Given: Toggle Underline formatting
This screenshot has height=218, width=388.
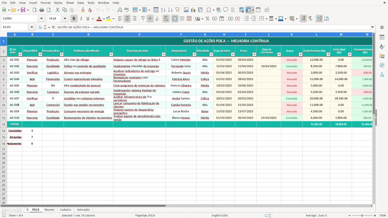Looking at the screenshot, I should tap(88, 19).
